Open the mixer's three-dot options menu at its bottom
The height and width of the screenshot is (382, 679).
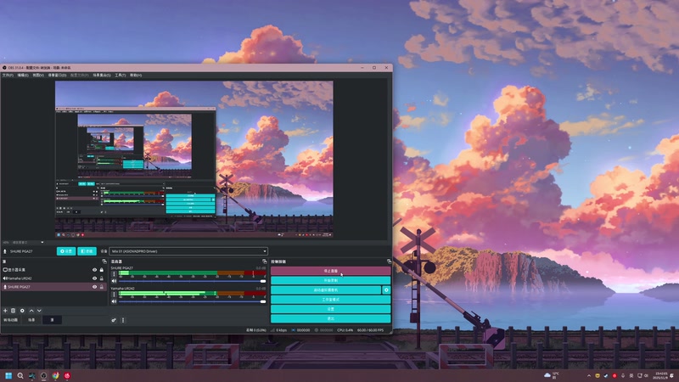[123, 320]
